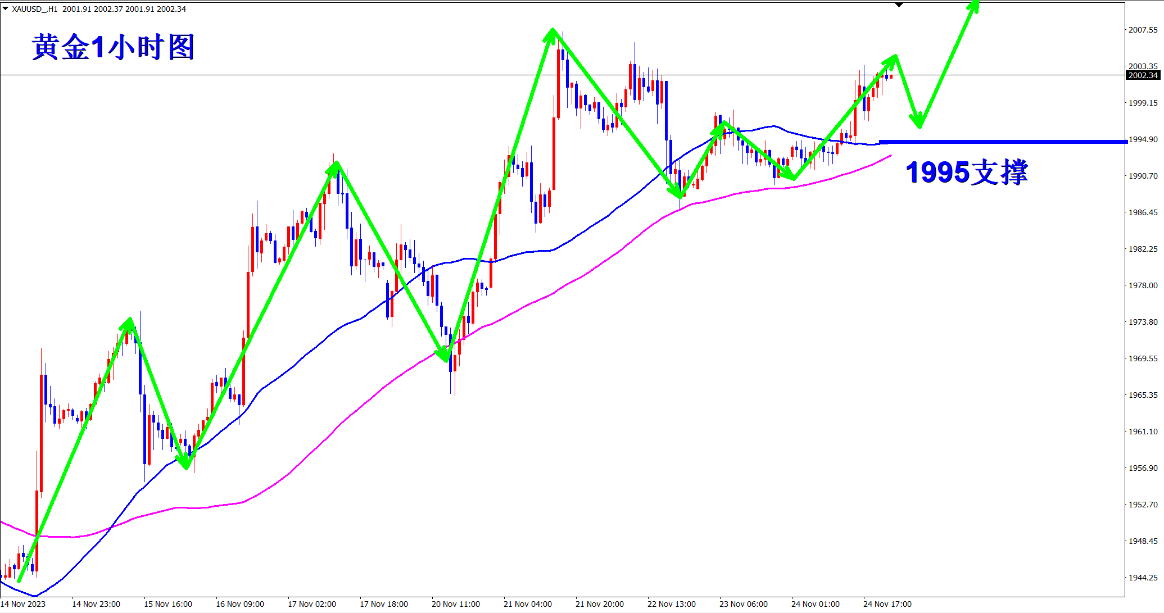Click the 1978.00 level on price scale
The height and width of the screenshot is (613, 1164).
[x=1143, y=285]
